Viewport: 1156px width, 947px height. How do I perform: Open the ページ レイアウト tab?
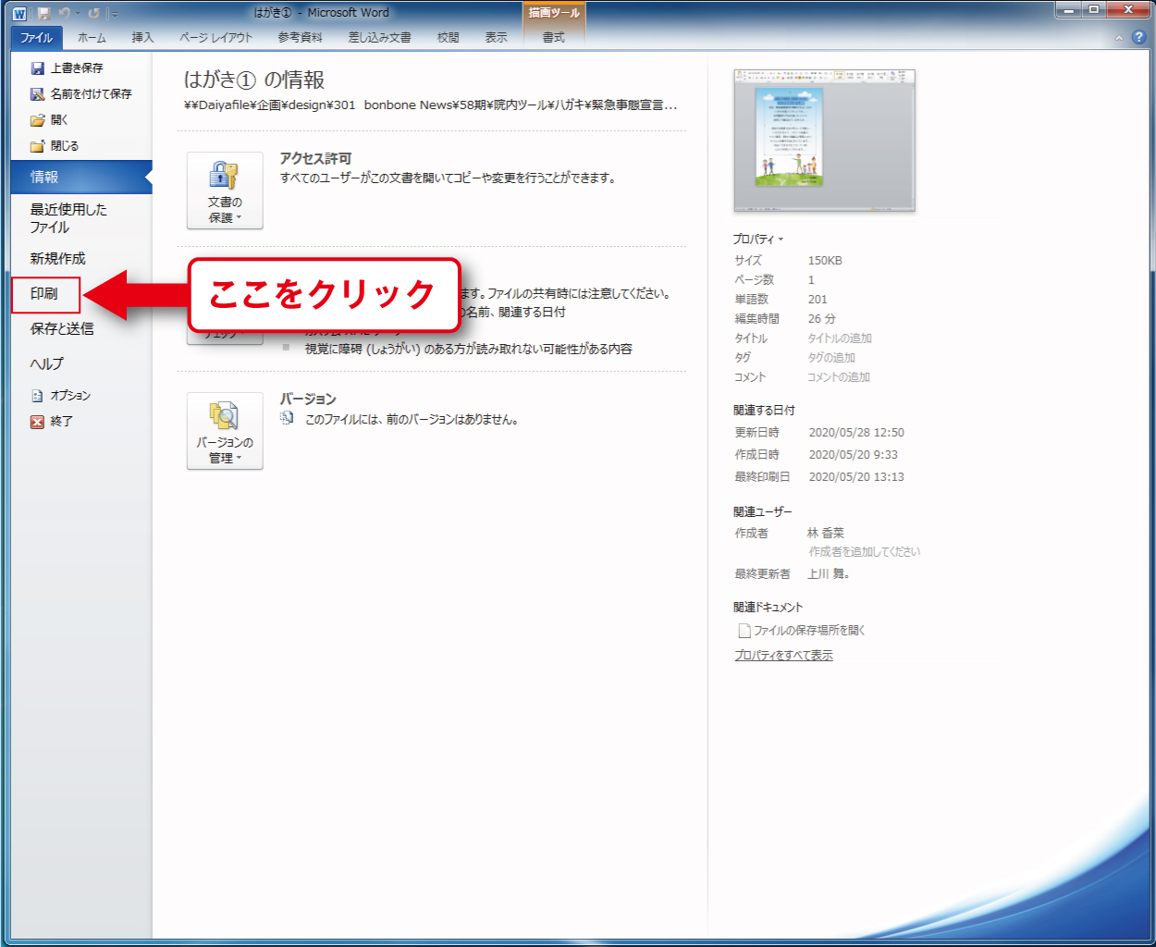[x=215, y=37]
